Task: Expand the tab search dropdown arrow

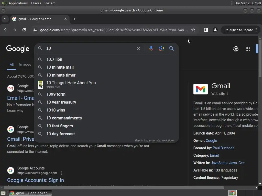Action: [5, 19]
